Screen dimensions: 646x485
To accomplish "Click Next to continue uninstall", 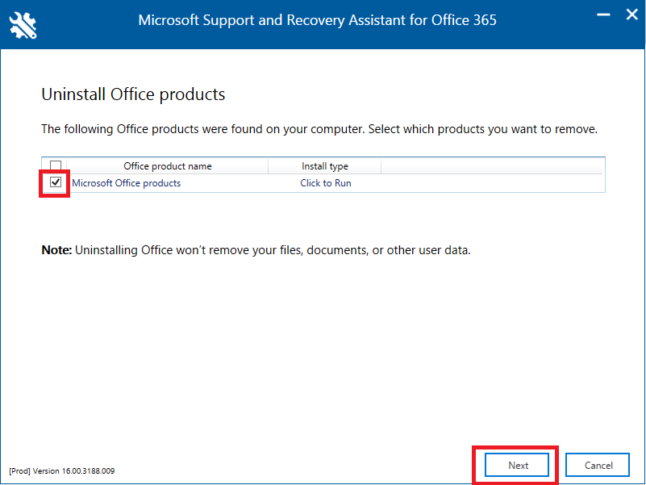I will (517, 465).
